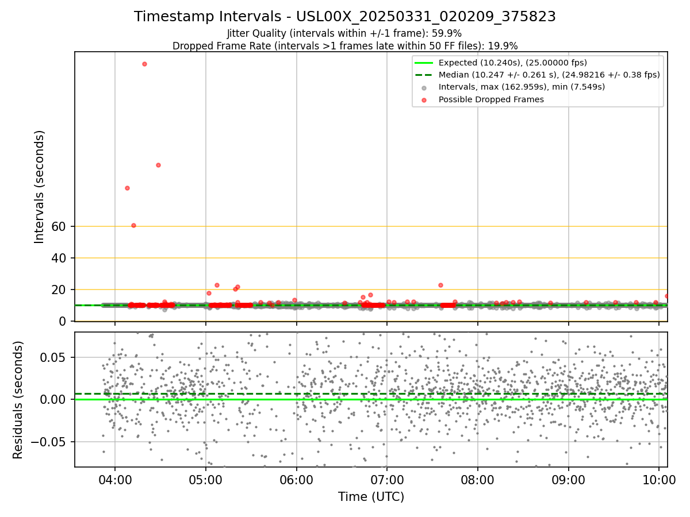Click the 'Intervals (seconds)' y-axis label

click(x=40, y=187)
